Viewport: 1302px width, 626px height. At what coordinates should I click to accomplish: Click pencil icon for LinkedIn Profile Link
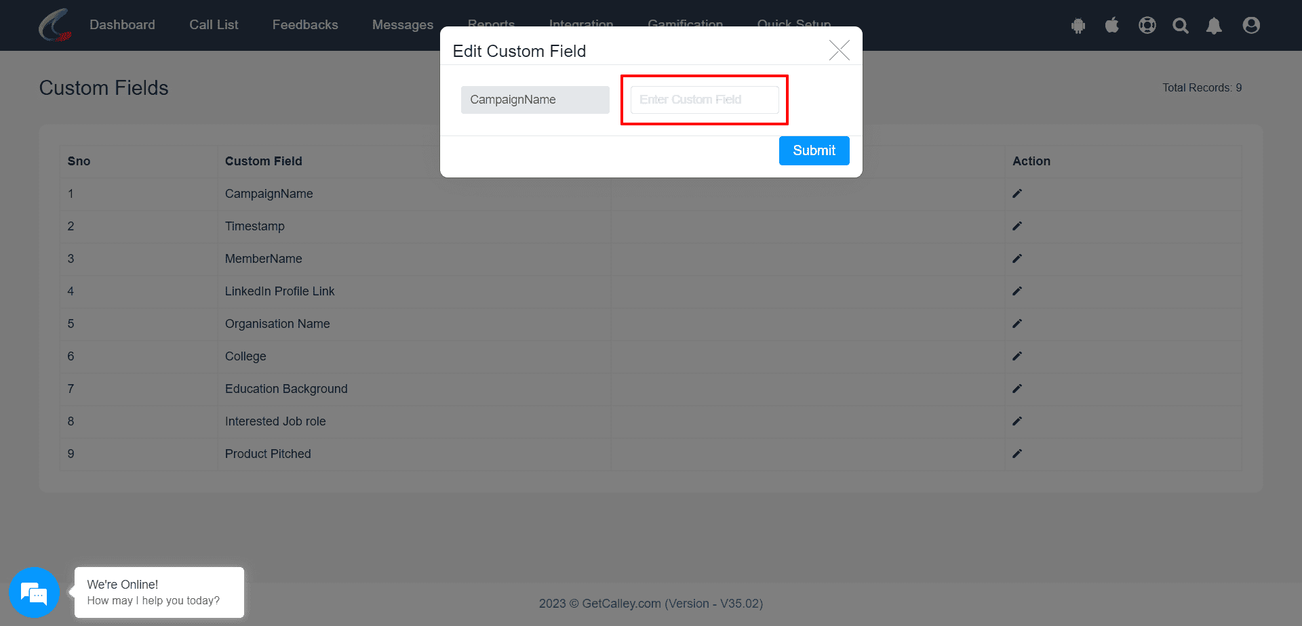[1017, 291]
